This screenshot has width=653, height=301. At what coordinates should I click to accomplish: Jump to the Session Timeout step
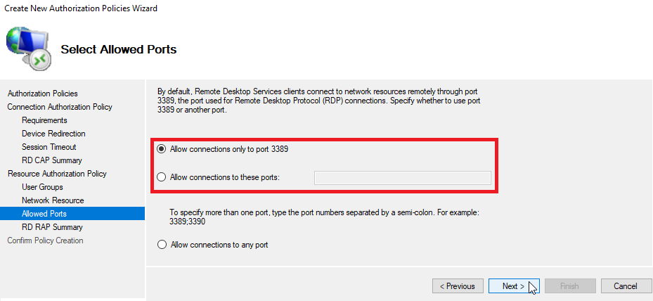49,147
